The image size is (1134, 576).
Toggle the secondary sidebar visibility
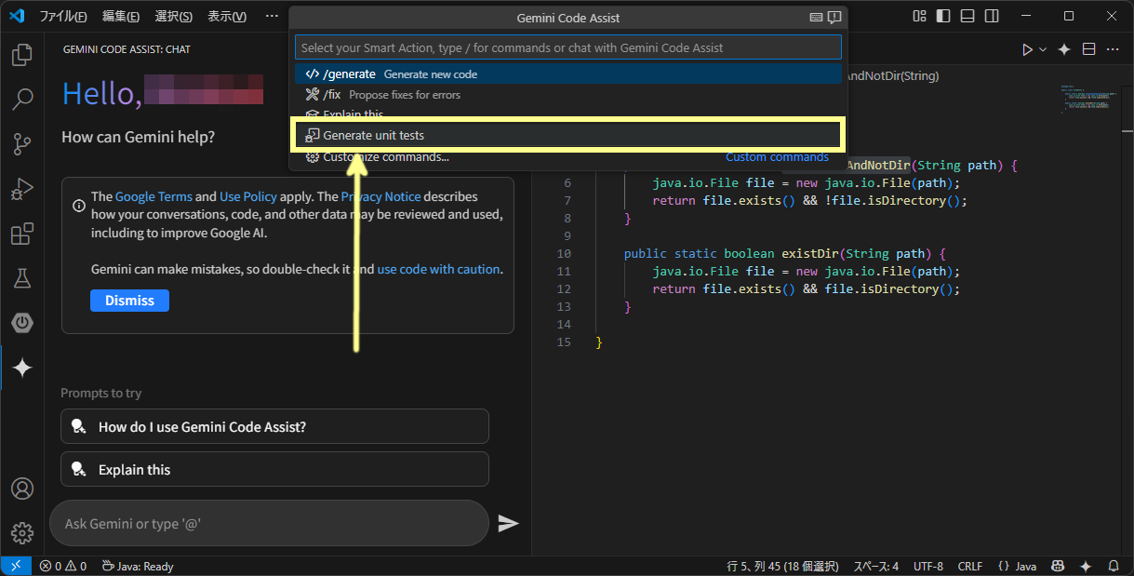click(991, 16)
